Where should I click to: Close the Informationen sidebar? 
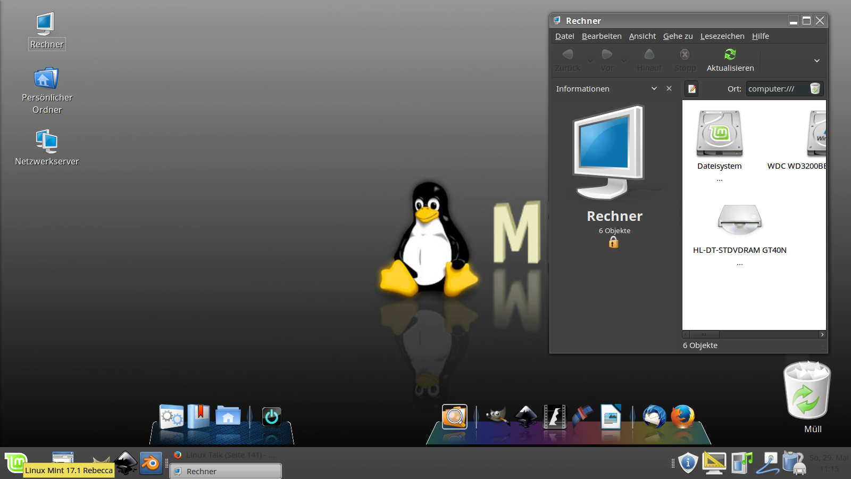pyautogui.click(x=669, y=88)
